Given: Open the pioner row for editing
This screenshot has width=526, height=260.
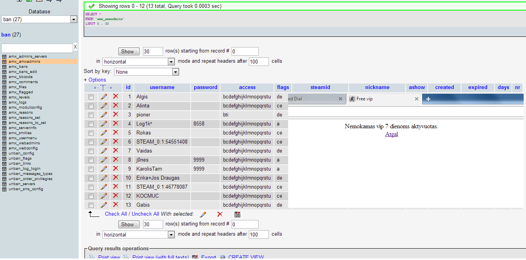Looking at the screenshot, I should point(104,115).
